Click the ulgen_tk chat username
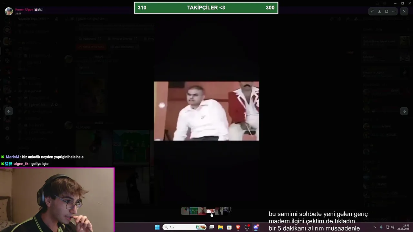Screen dimensions: 413x232 pos(21,164)
